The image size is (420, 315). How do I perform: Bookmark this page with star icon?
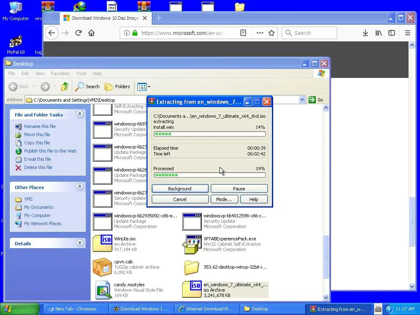(x=272, y=33)
